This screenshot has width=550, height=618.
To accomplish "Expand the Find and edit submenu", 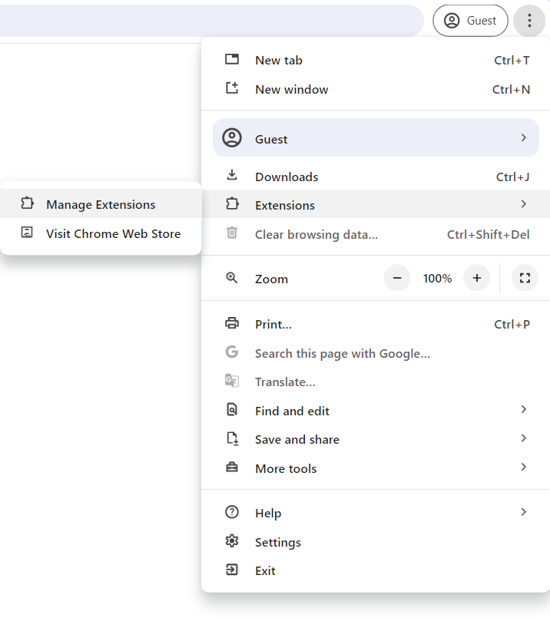I will (523, 410).
